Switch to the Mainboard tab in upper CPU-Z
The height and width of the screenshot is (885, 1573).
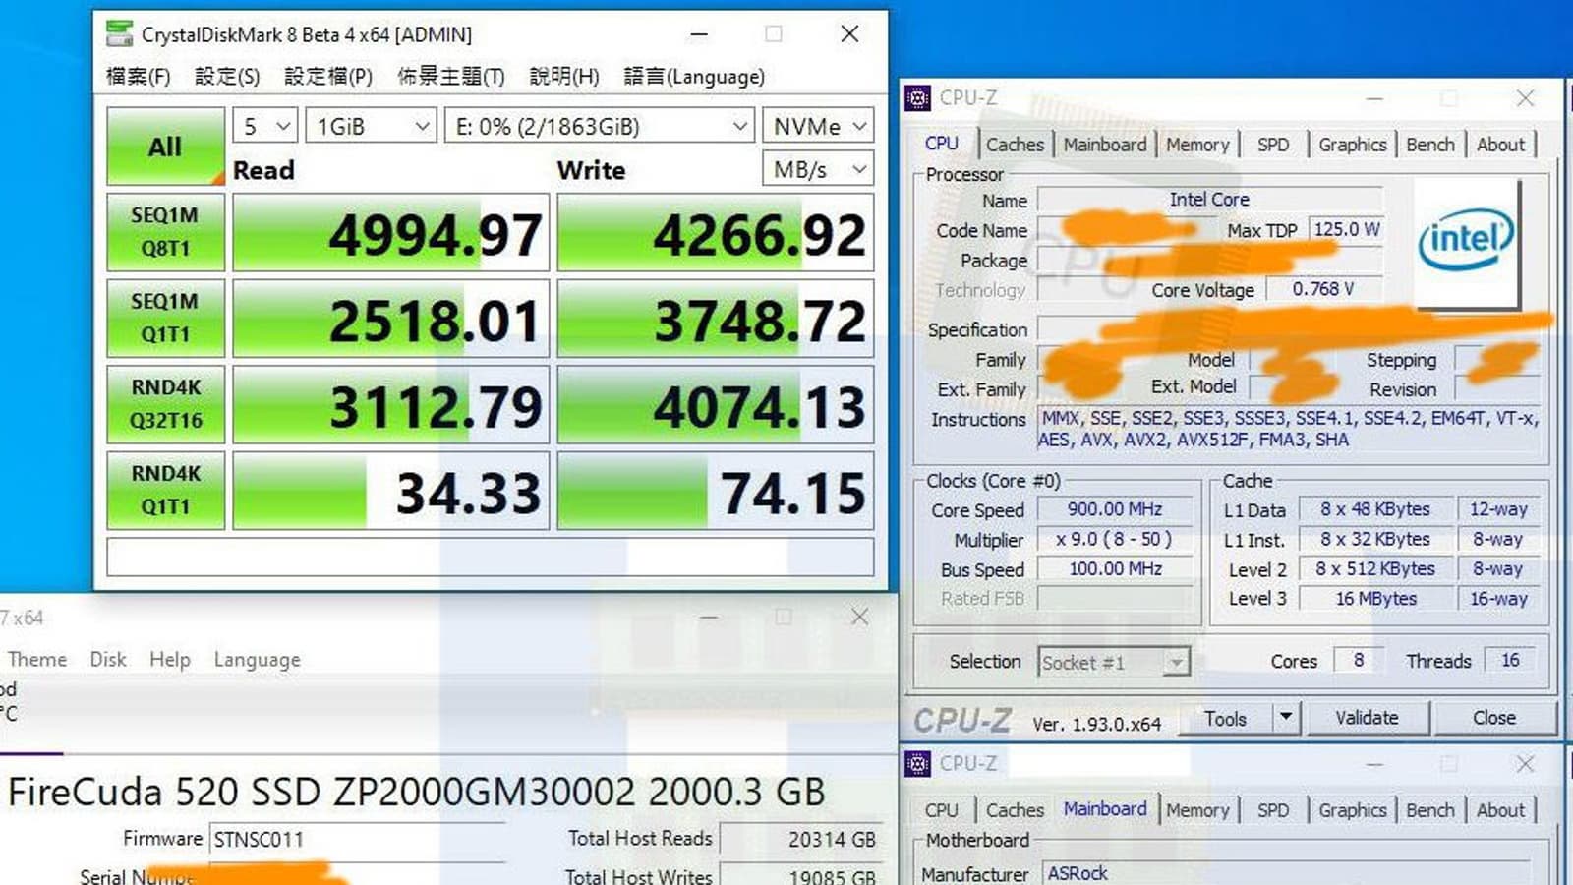click(x=1105, y=145)
